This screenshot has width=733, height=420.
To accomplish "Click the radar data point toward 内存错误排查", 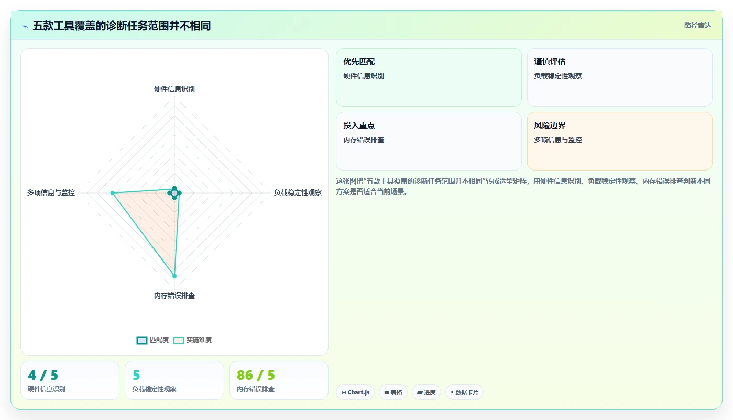I will click(174, 276).
